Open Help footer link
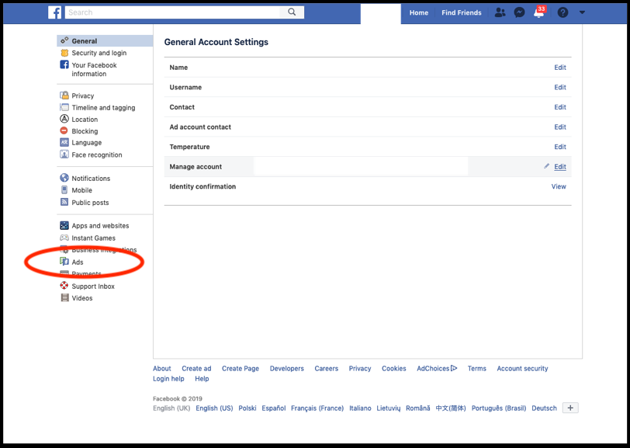This screenshot has width=630, height=448. click(202, 378)
